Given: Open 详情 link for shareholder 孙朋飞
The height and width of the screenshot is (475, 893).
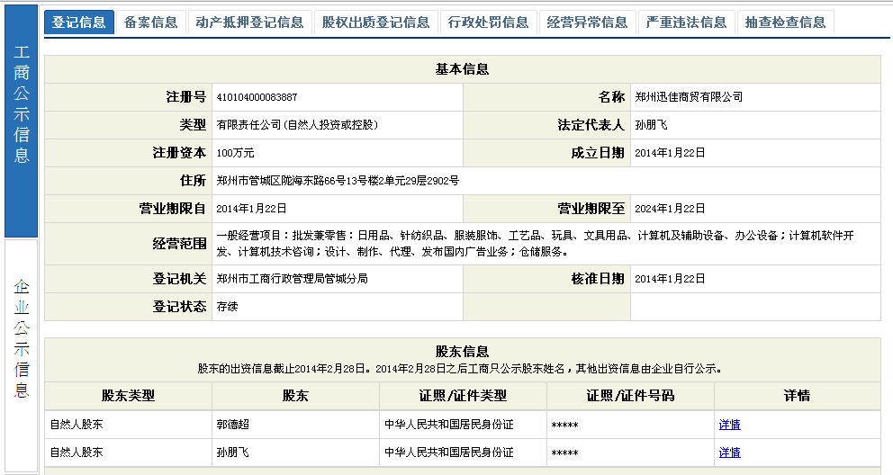Looking at the screenshot, I should point(729,453).
